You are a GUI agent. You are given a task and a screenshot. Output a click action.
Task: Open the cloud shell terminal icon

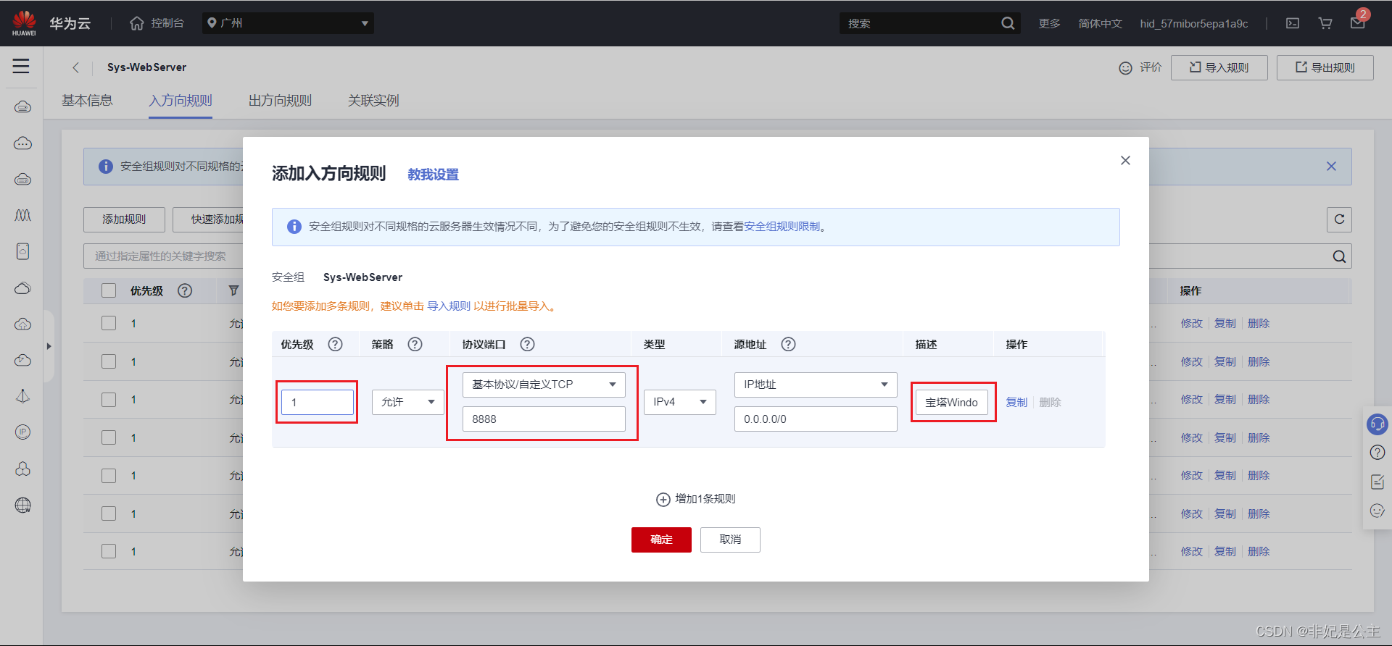pos(1293,23)
